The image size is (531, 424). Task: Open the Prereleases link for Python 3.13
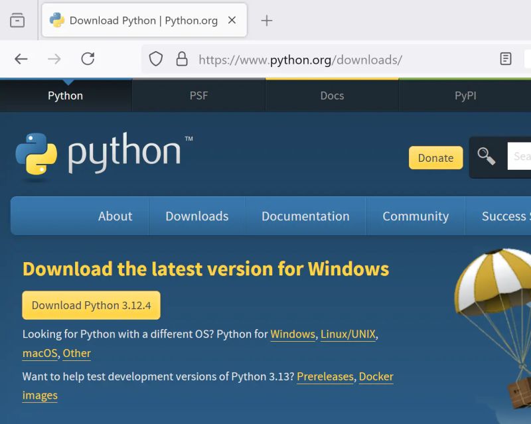[325, 376]
